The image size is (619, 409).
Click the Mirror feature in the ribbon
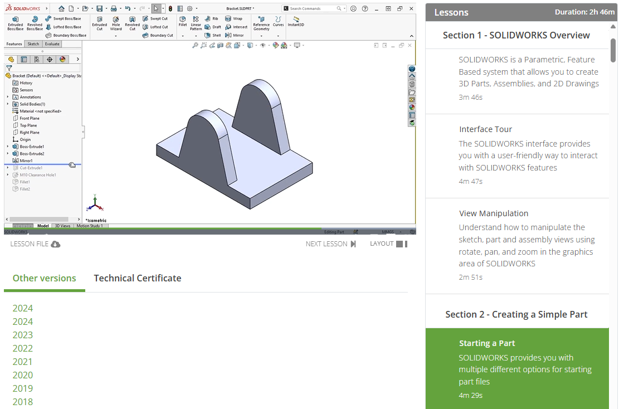[235, 35]
